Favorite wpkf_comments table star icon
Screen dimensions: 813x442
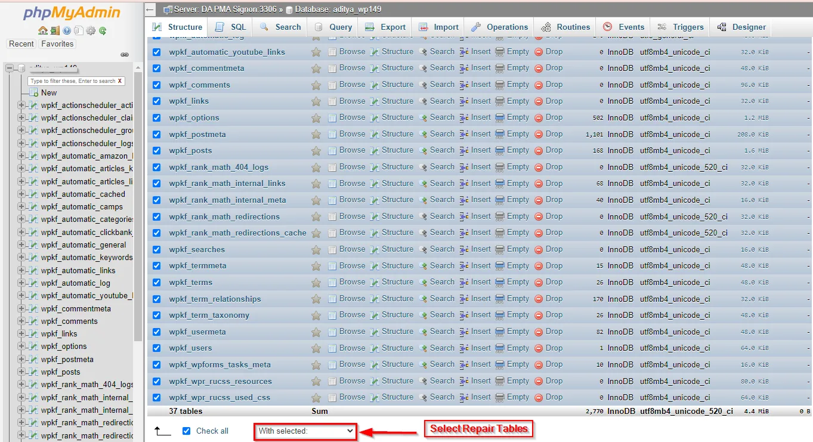[x=316, y=85]
